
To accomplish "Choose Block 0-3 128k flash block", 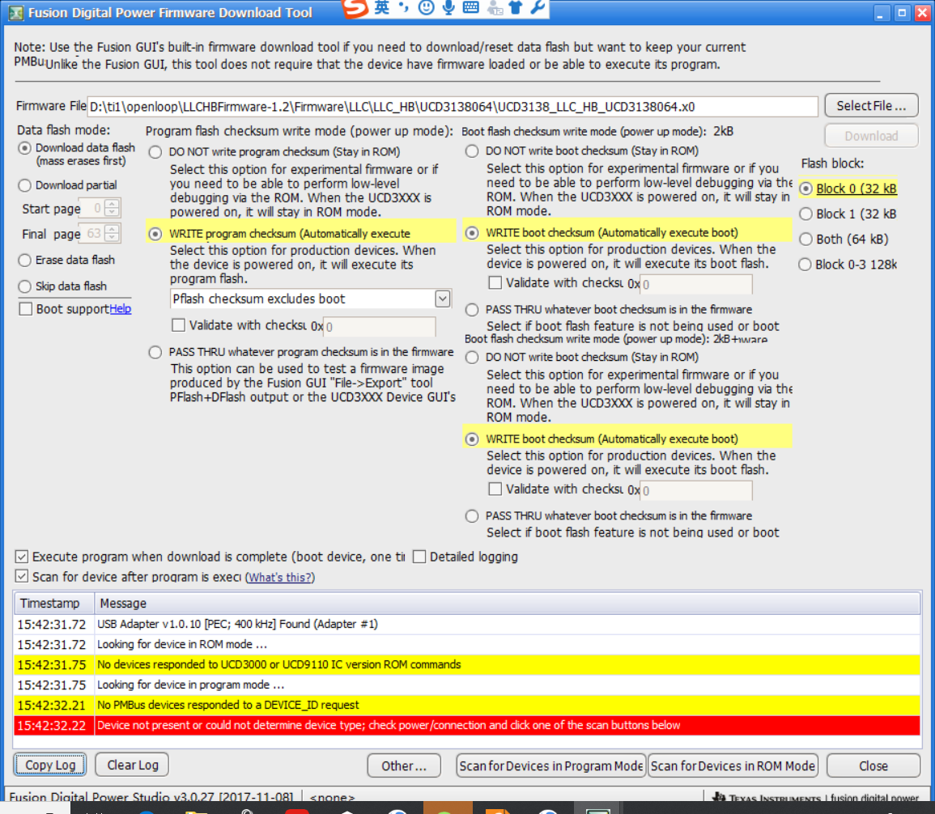I will point(805,265).
